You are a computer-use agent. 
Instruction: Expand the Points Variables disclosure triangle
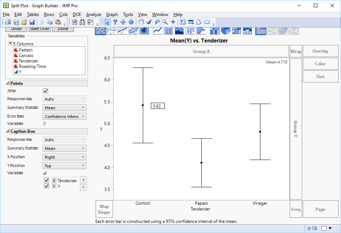click(x=45, y=123)
